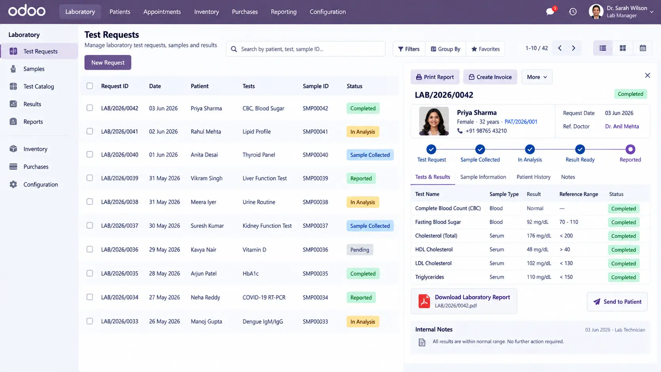Click the Samples sidebar icon

(13, 69)
